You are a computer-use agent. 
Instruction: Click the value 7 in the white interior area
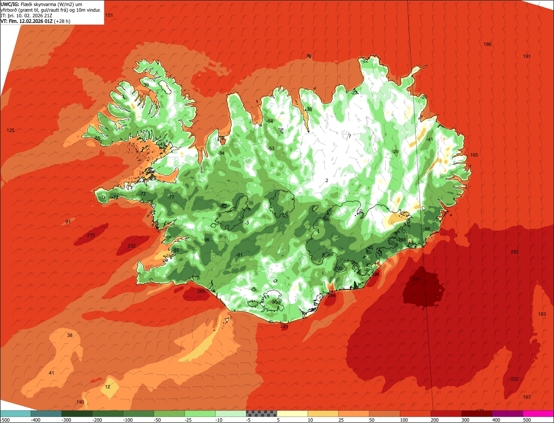tap(349, 136)
